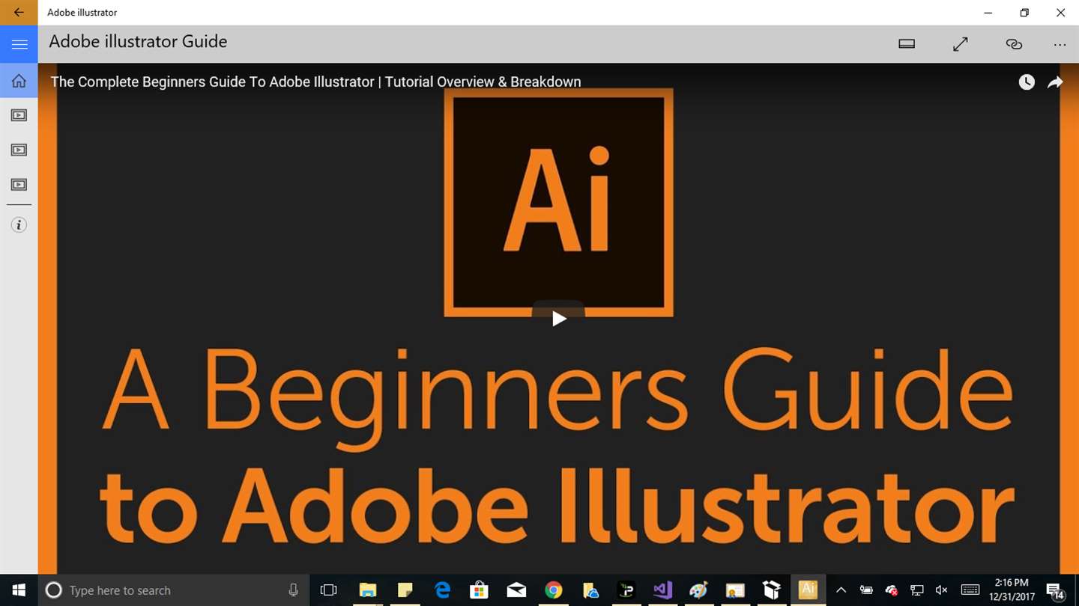Open File Explorer from the taskbar

tap(367, 590)
